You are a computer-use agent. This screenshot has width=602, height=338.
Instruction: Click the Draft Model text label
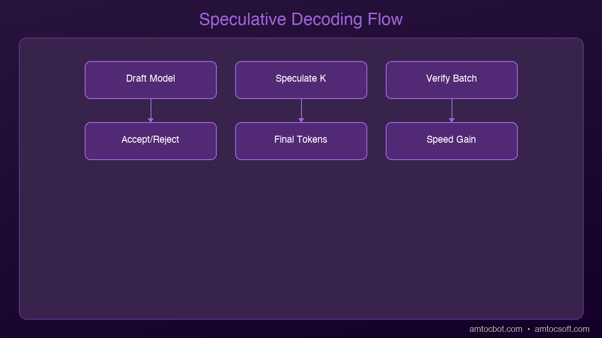(150, 78)
